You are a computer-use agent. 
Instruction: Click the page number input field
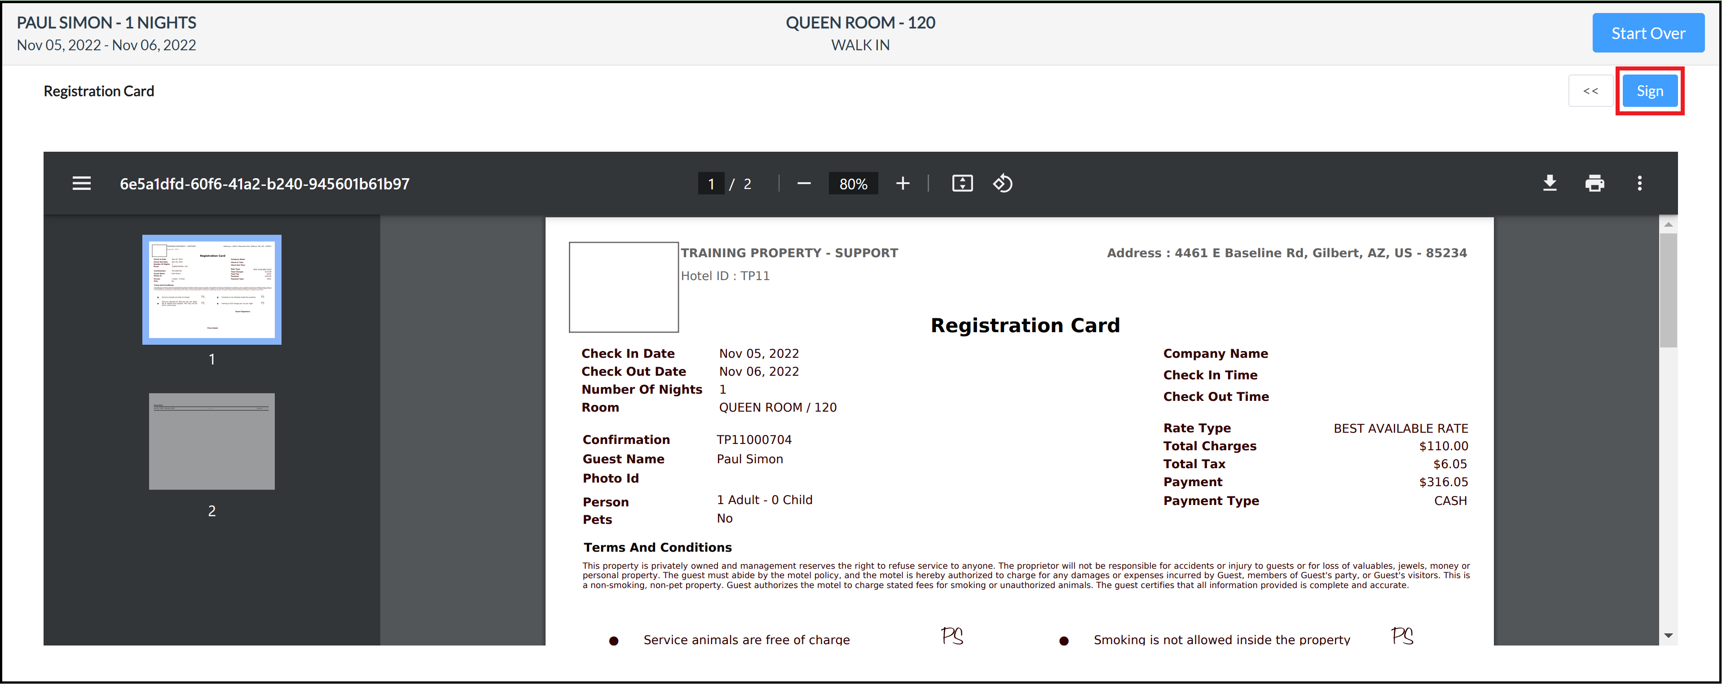[x=711, y=183]
